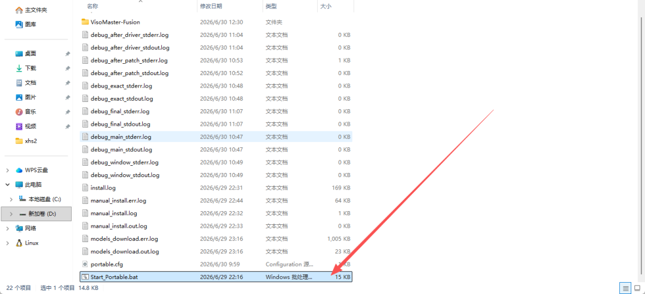Select debug_after_driver_stderr.log file
The height and width of the screenshot is (294, 645).
point(216,35)
